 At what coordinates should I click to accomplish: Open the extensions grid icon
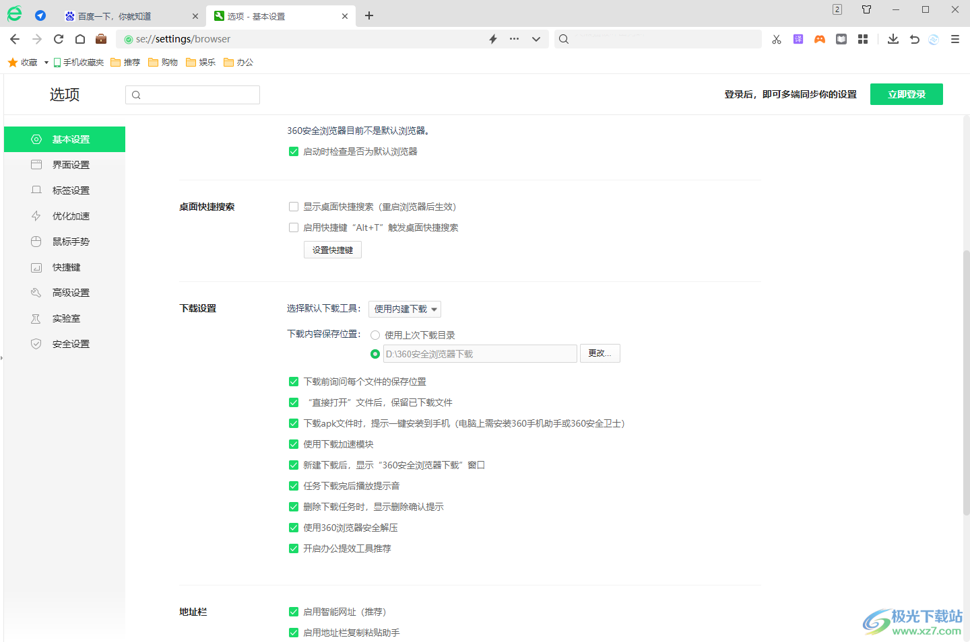coord(863,39)
